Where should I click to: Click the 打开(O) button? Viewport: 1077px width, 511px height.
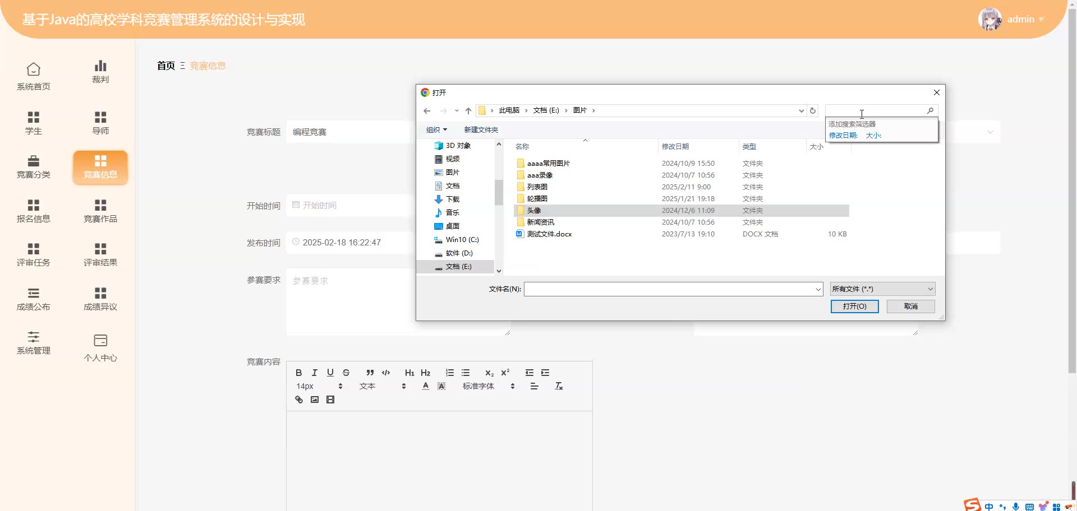[x=854, y=306]
